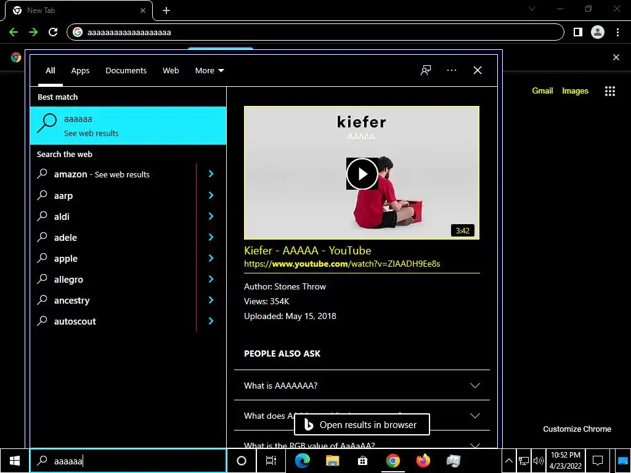Select the Apps search tab
The image size is (631, 473).
click(x=80, y=71)
